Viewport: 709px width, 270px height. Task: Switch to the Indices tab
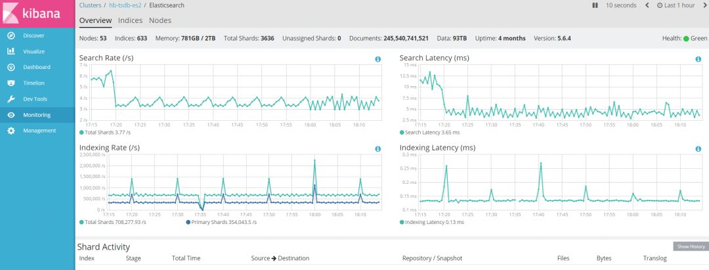pyautogui.click(x=130, y=20)
